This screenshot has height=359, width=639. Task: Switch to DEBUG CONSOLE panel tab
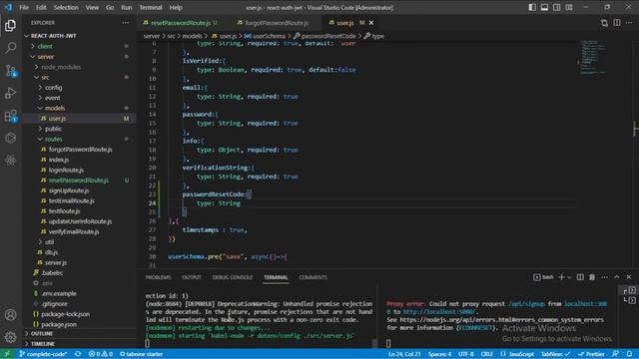tap(233, 277)
